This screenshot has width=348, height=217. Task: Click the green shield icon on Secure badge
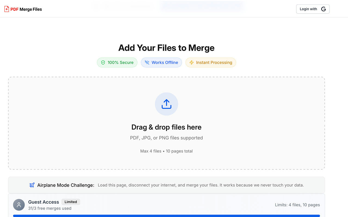103,62
